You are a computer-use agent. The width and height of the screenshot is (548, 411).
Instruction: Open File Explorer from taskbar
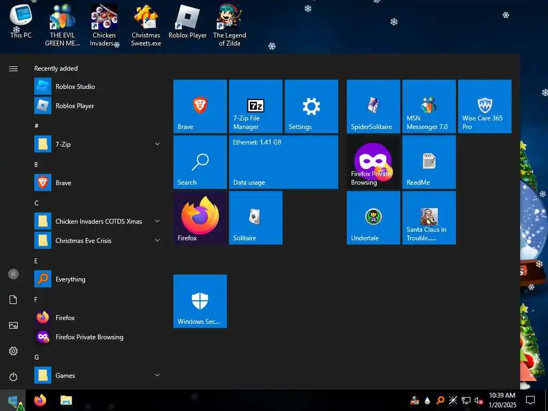point(66,400)
